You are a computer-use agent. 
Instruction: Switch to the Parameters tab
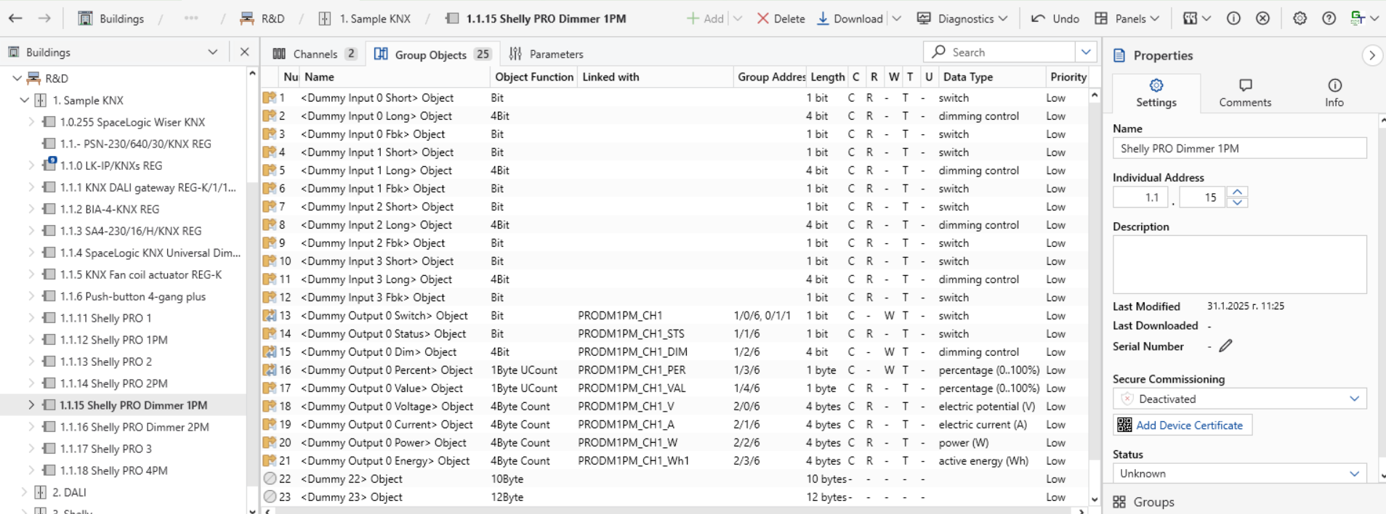point(547,54)
